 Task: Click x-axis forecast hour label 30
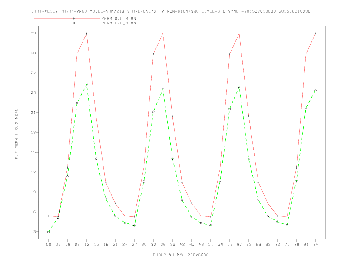point(144,244)
